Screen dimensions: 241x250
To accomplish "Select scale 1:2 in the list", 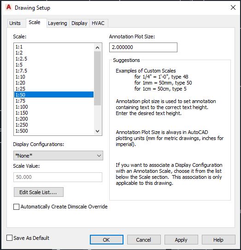I will pos(54,53).
